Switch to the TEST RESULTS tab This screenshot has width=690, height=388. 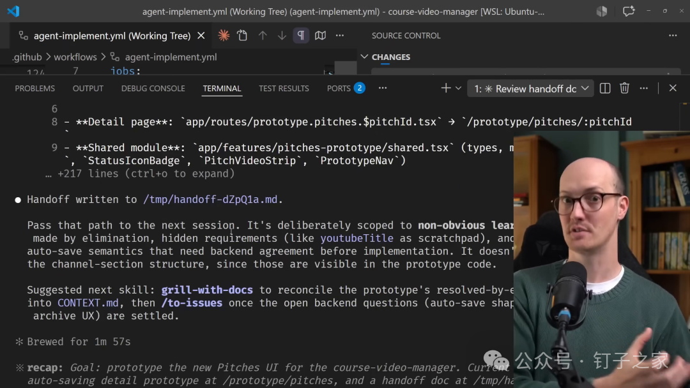pos(284,88)
